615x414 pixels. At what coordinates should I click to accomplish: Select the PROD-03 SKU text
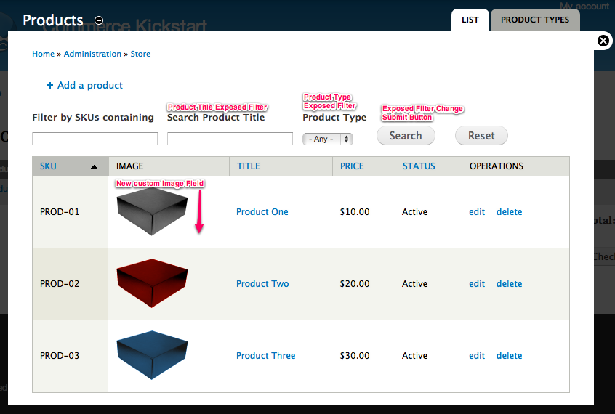coord(60,356)
